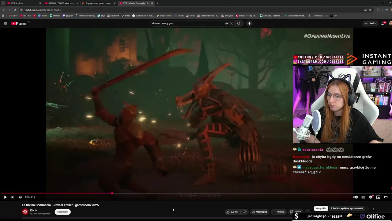View site information icon in address bar
The image size is (392, 221).
(x=21, y=10)
